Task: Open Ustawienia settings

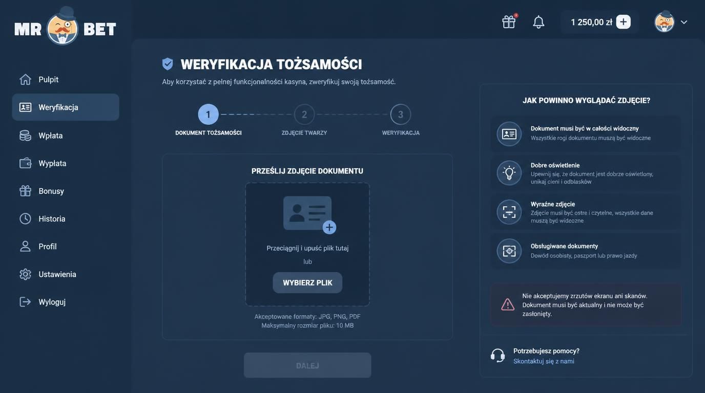Action: tap(66, 274)
